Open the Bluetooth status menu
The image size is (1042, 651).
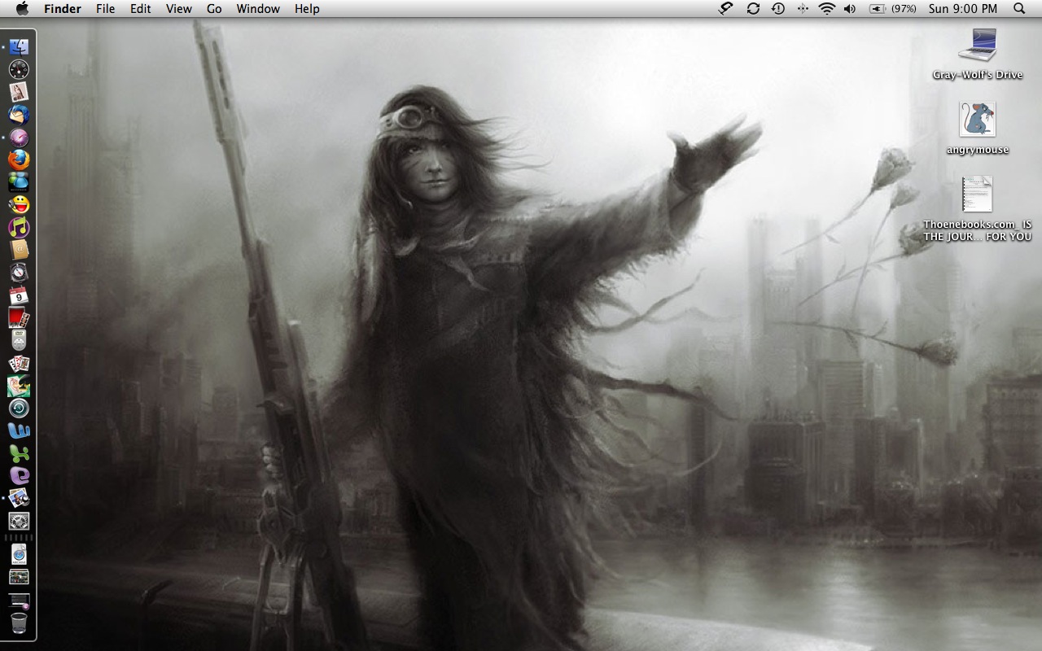click(803, 9)
